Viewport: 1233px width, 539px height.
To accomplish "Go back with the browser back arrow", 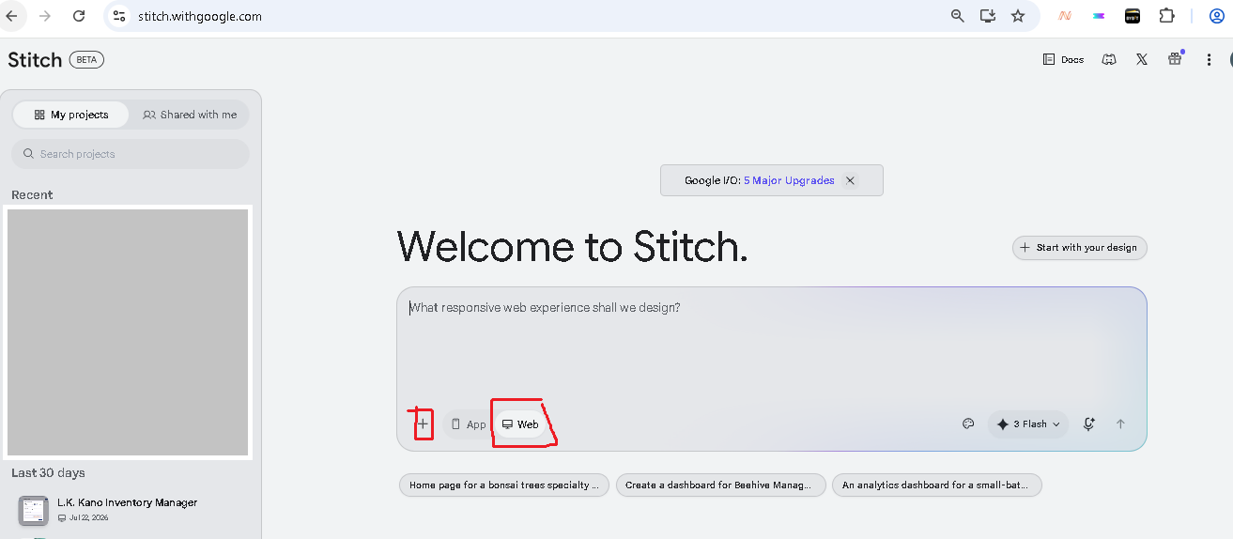I will tap(12, 16).
